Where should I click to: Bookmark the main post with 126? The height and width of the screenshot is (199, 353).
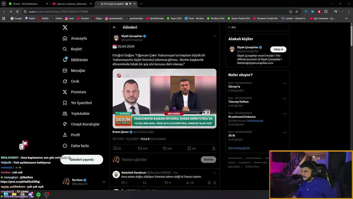tap(192, 148)
